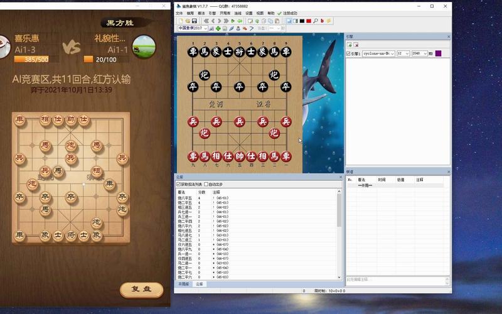Click the red 帅 king piece

[x=239, y=156]
